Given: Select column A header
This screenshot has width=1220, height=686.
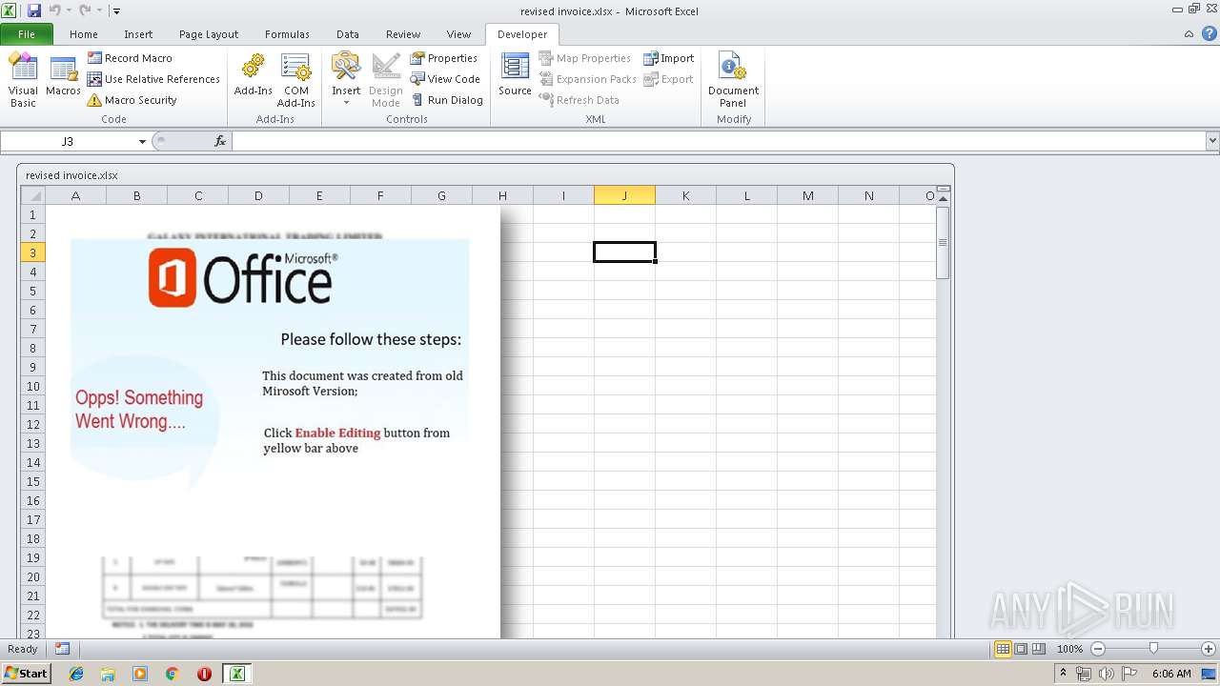Looking at the screenshot, I should tap(75, 195).
